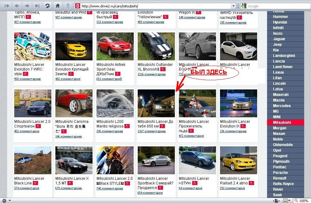Viewport: 311px width, 203px height.
Task: Expand the address bar history dropdown
Action: click(x=233, y=6)
